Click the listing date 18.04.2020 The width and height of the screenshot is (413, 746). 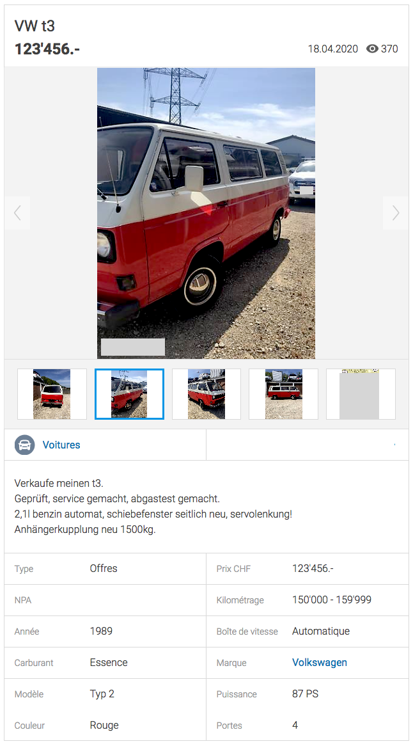click(x=332, y=49)
